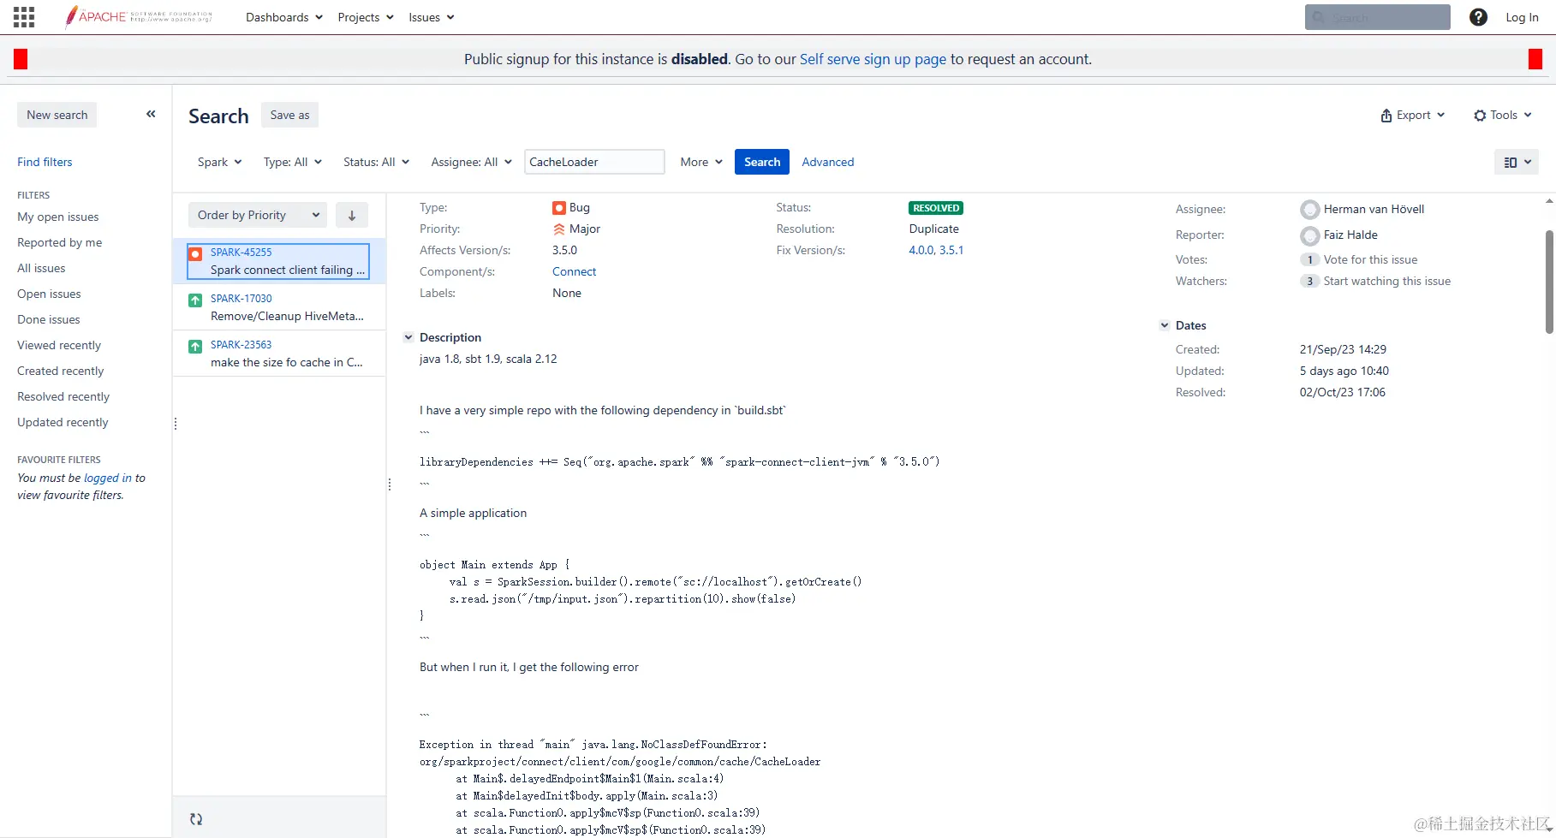Open the Export dropdown
This screenshot has height=838, width=1556.
pyautogui.click(x=1413, y=115)
